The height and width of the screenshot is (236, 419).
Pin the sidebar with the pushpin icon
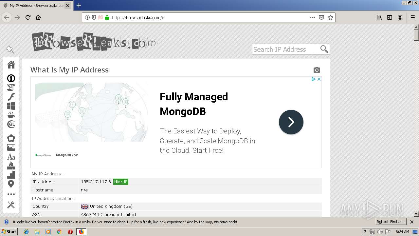point(10,49)
